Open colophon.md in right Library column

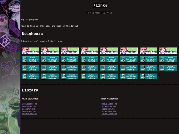pos(108,109)
